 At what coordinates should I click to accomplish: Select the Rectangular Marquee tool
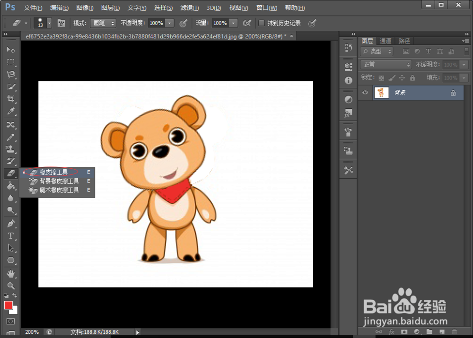click(11, 62)
